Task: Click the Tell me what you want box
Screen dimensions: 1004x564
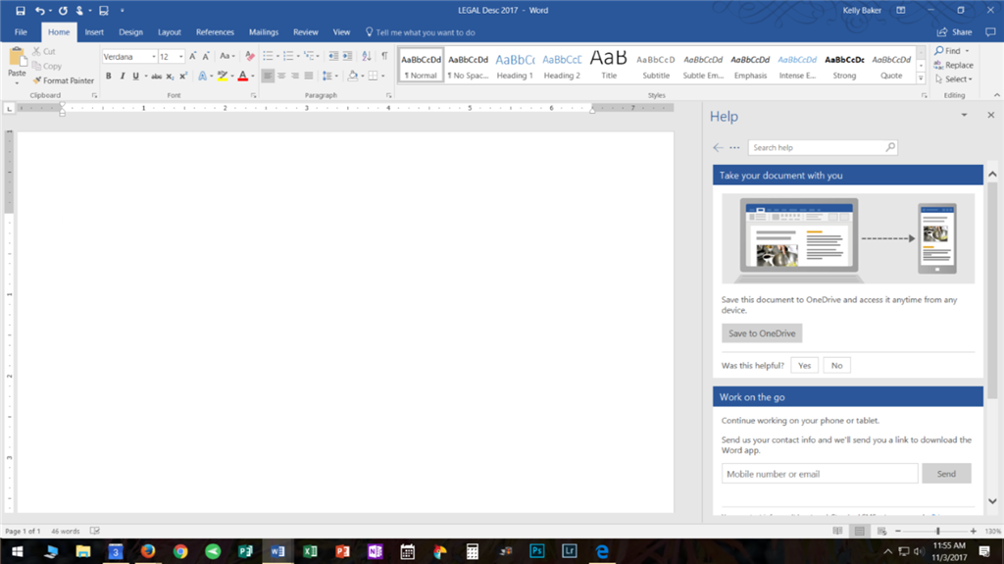Action: (x=420, y=32)
